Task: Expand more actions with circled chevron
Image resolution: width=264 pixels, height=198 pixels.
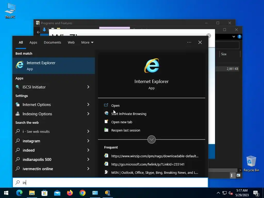Action: coord(152,139)
